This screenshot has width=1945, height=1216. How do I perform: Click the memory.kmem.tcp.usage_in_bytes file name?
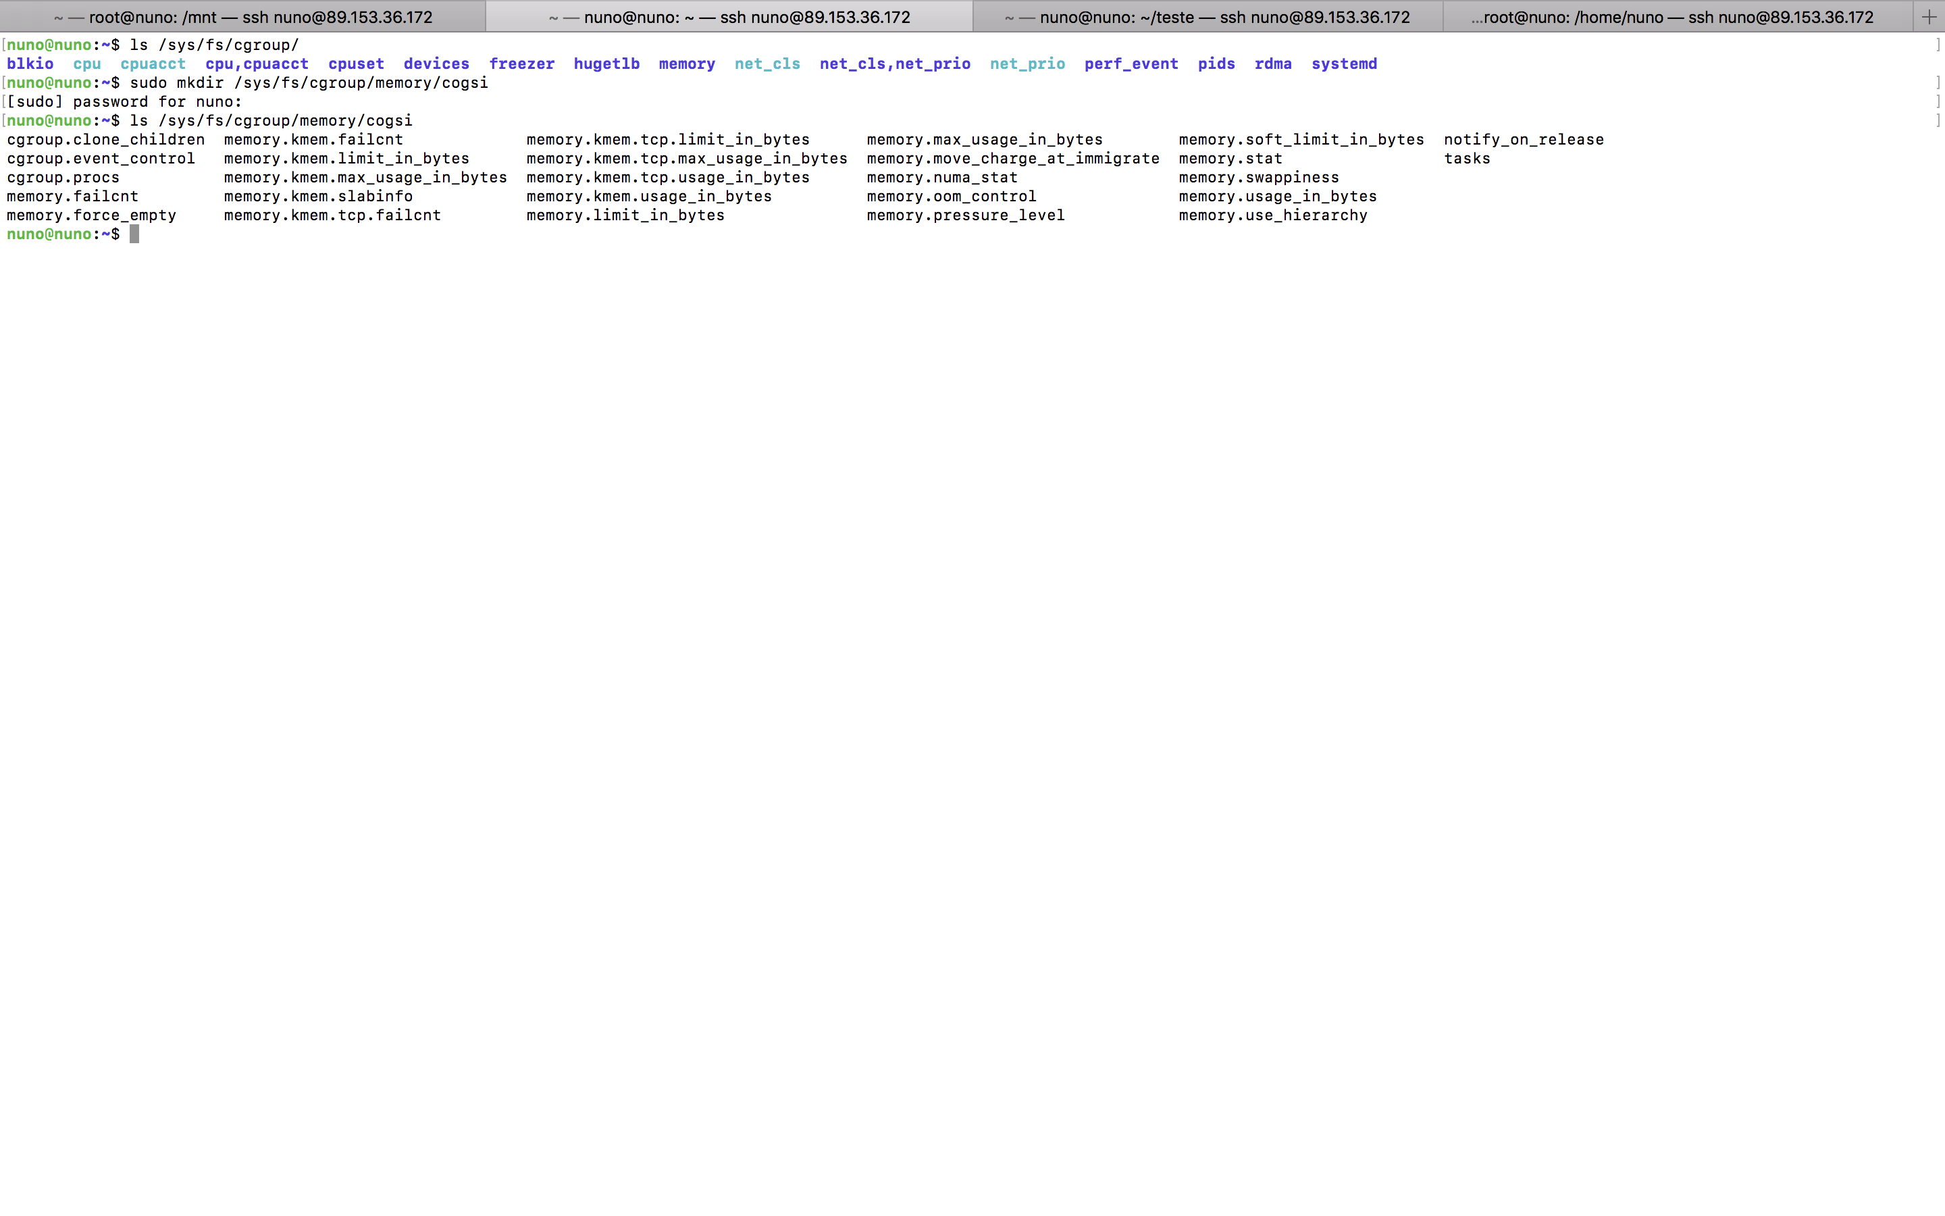coord(668,177)
